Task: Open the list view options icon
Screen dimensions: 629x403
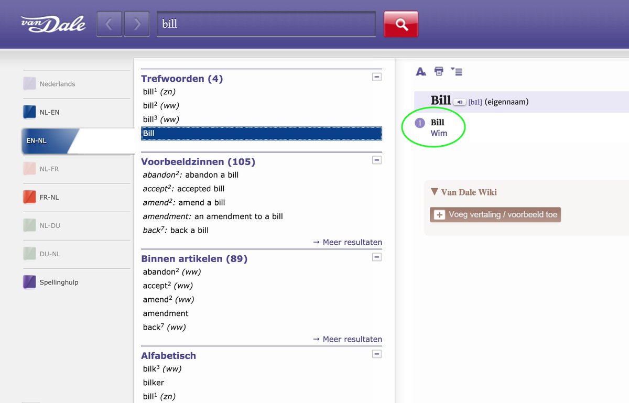Action: [x=457, y=71]
